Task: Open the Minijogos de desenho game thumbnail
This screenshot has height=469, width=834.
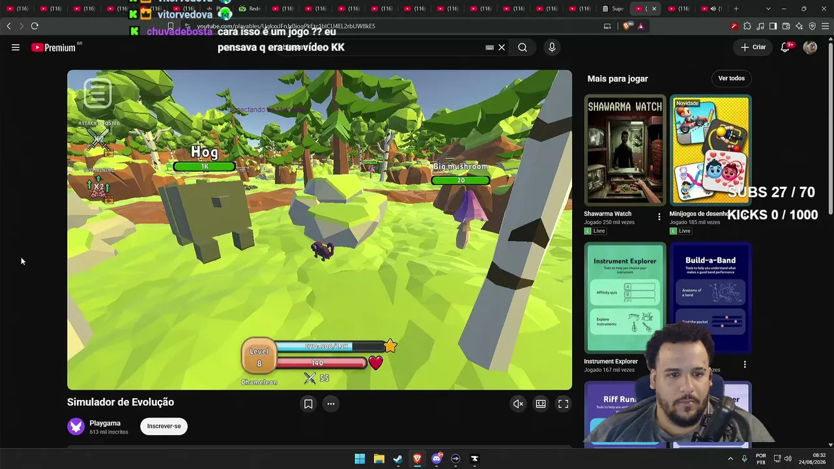Action: 711,150
